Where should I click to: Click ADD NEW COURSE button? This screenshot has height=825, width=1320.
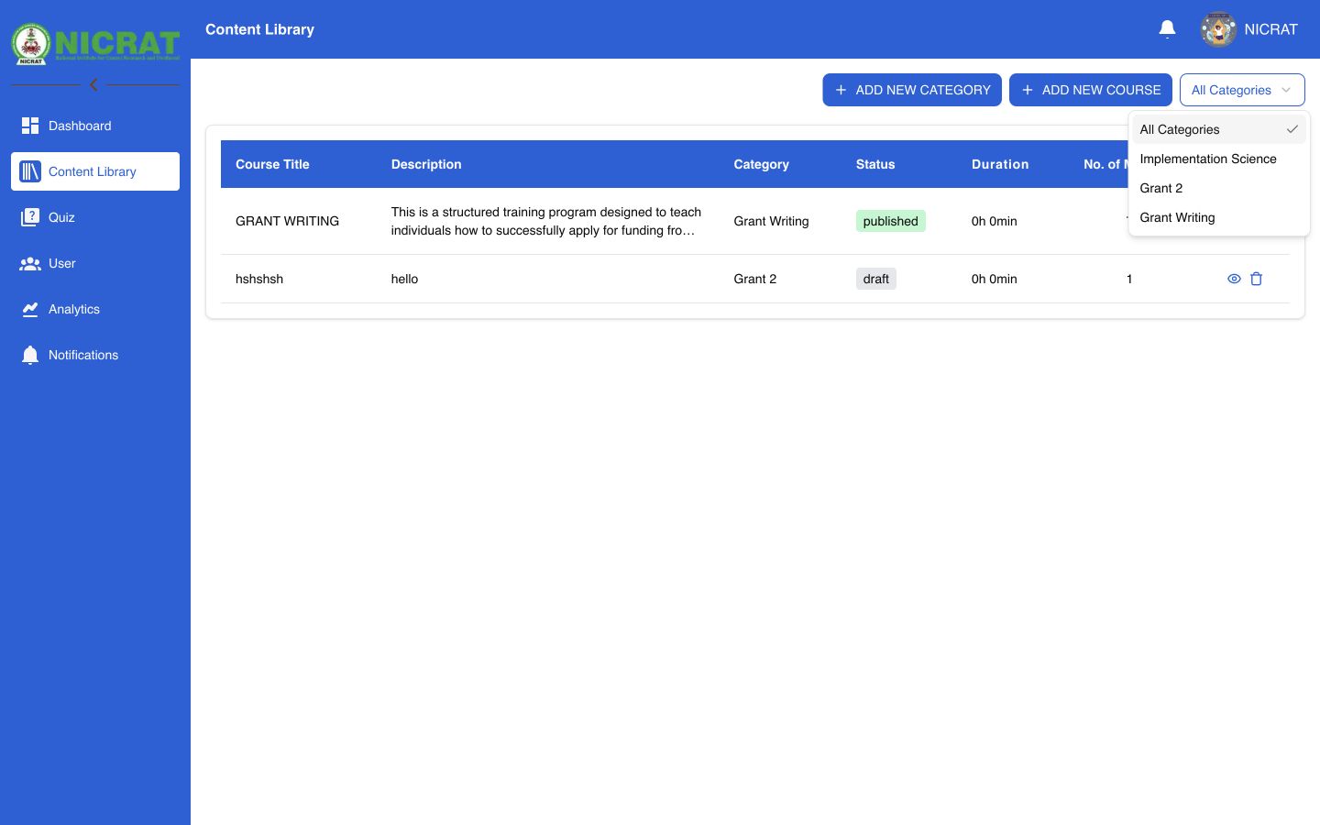click(1091, 90)
